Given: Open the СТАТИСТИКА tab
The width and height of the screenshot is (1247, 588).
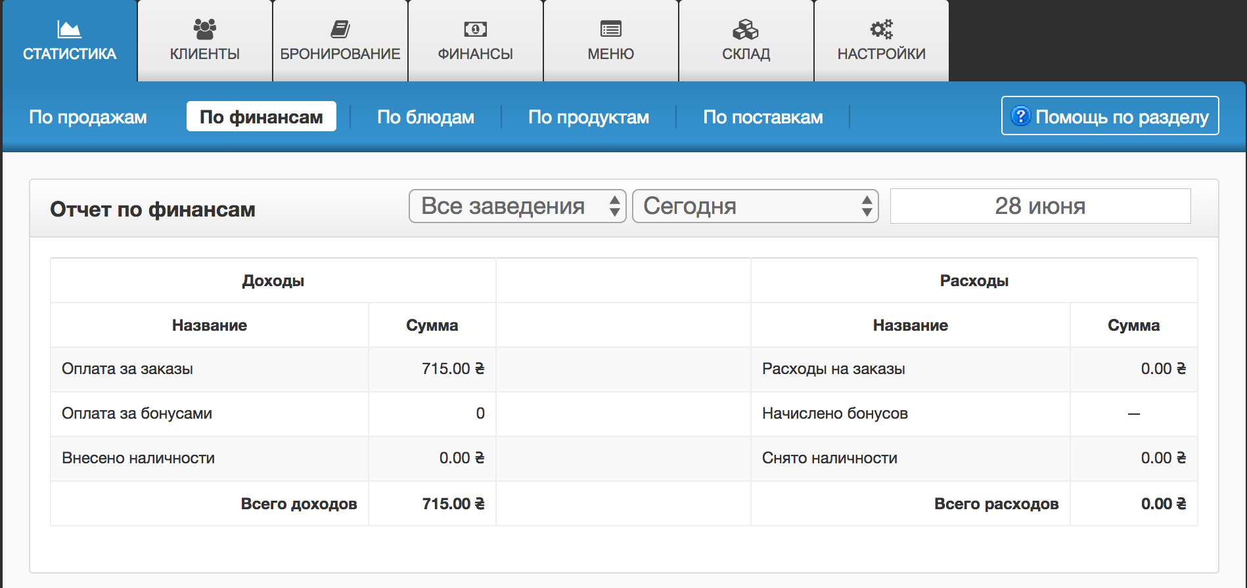Looking at the screenshot, I should pyautogui.click(x=70, y=41).
